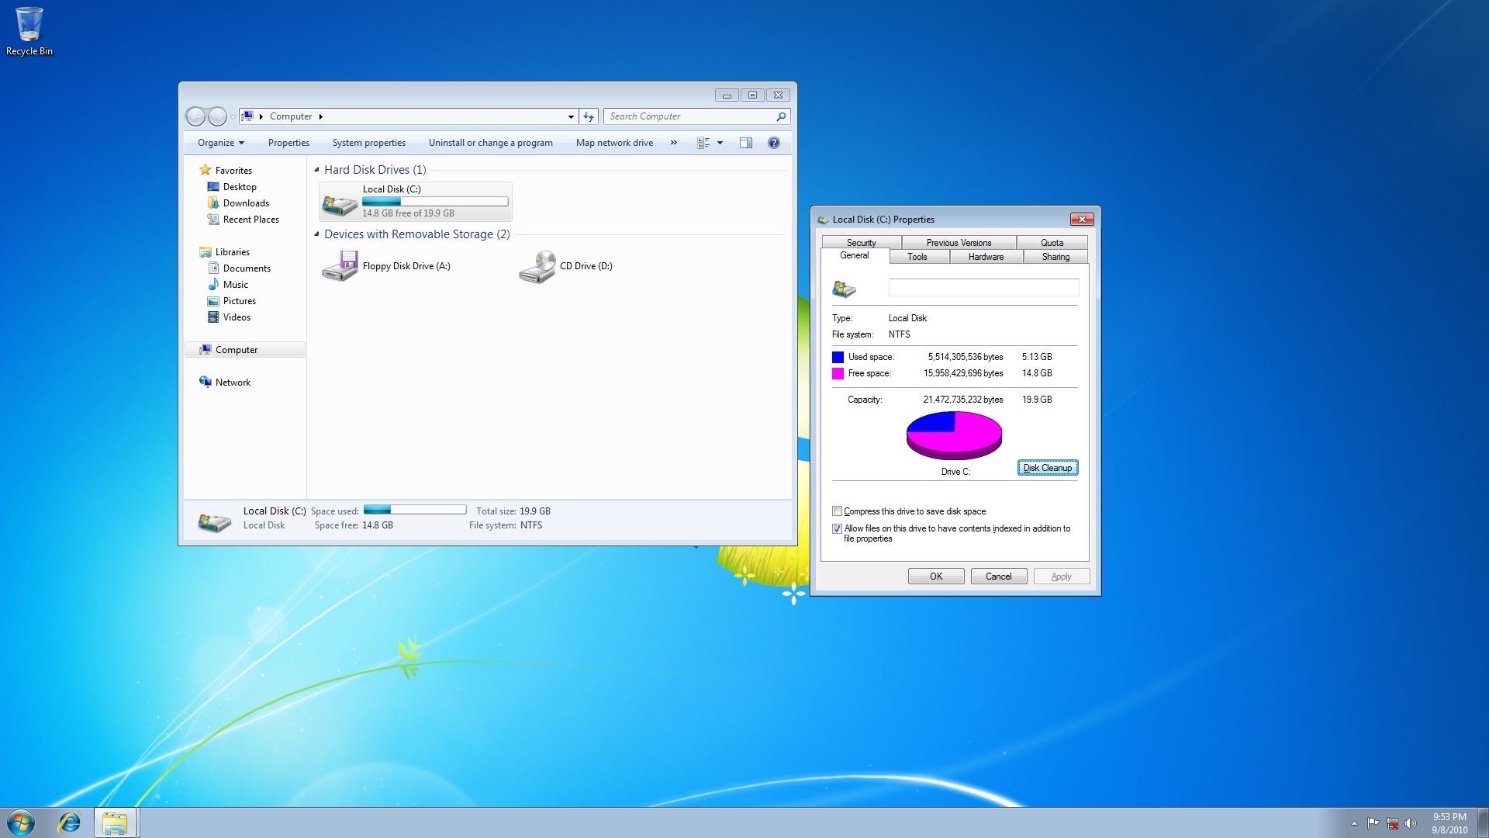
Task: Switch to the Quota tab
Action: pos(1052,243)
